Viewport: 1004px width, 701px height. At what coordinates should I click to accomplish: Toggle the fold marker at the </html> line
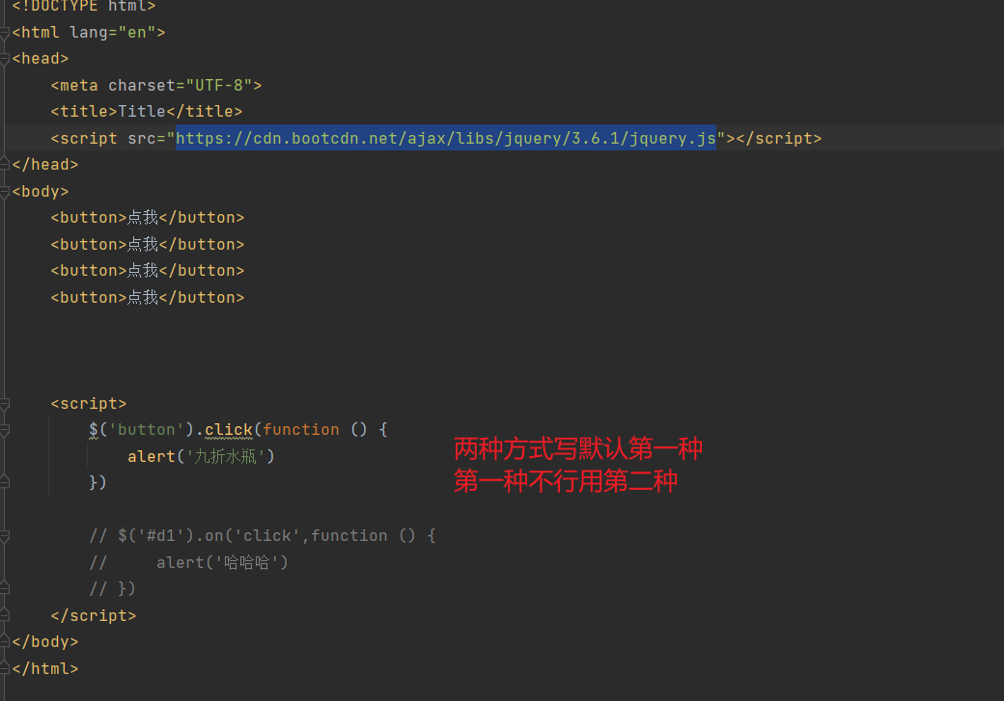tap(5, 669)
